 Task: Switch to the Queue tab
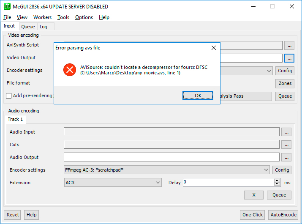pyautogui.click(x=28, y=27)
